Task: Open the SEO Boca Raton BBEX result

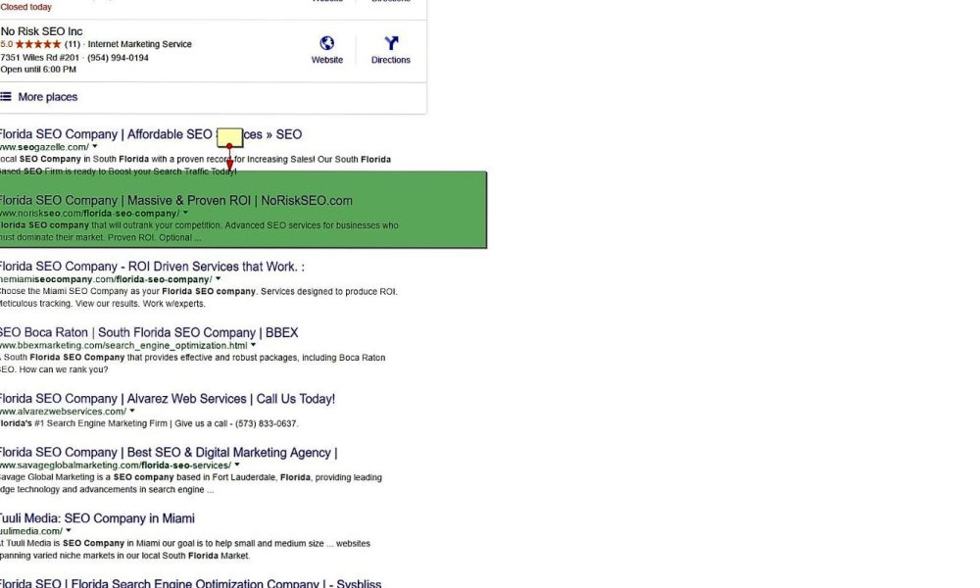Action: 148,332
